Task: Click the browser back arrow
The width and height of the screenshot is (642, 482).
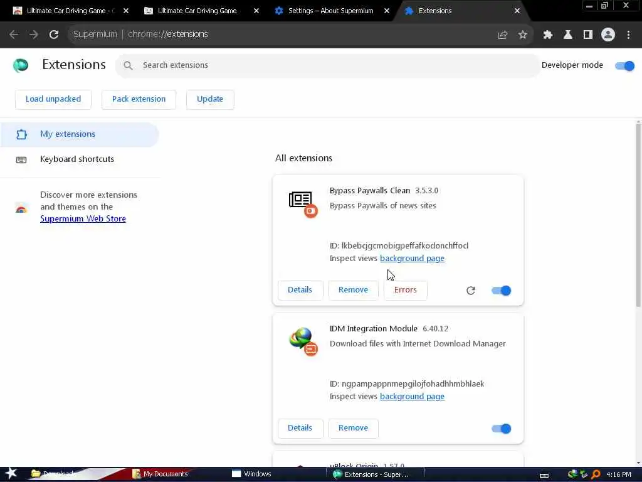Action: [x=14, y=35]
